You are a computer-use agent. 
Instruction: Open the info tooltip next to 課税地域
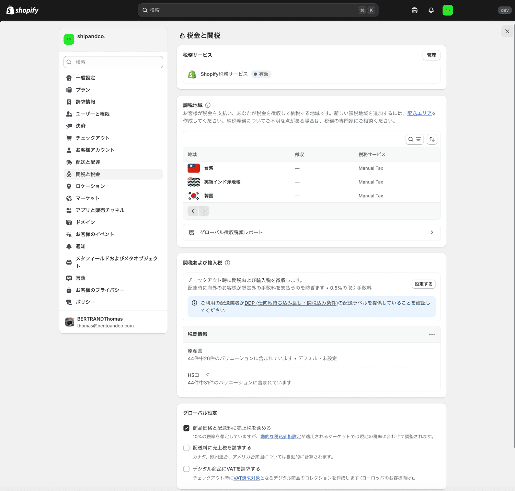pyautogui.click(x=207, y=105)
